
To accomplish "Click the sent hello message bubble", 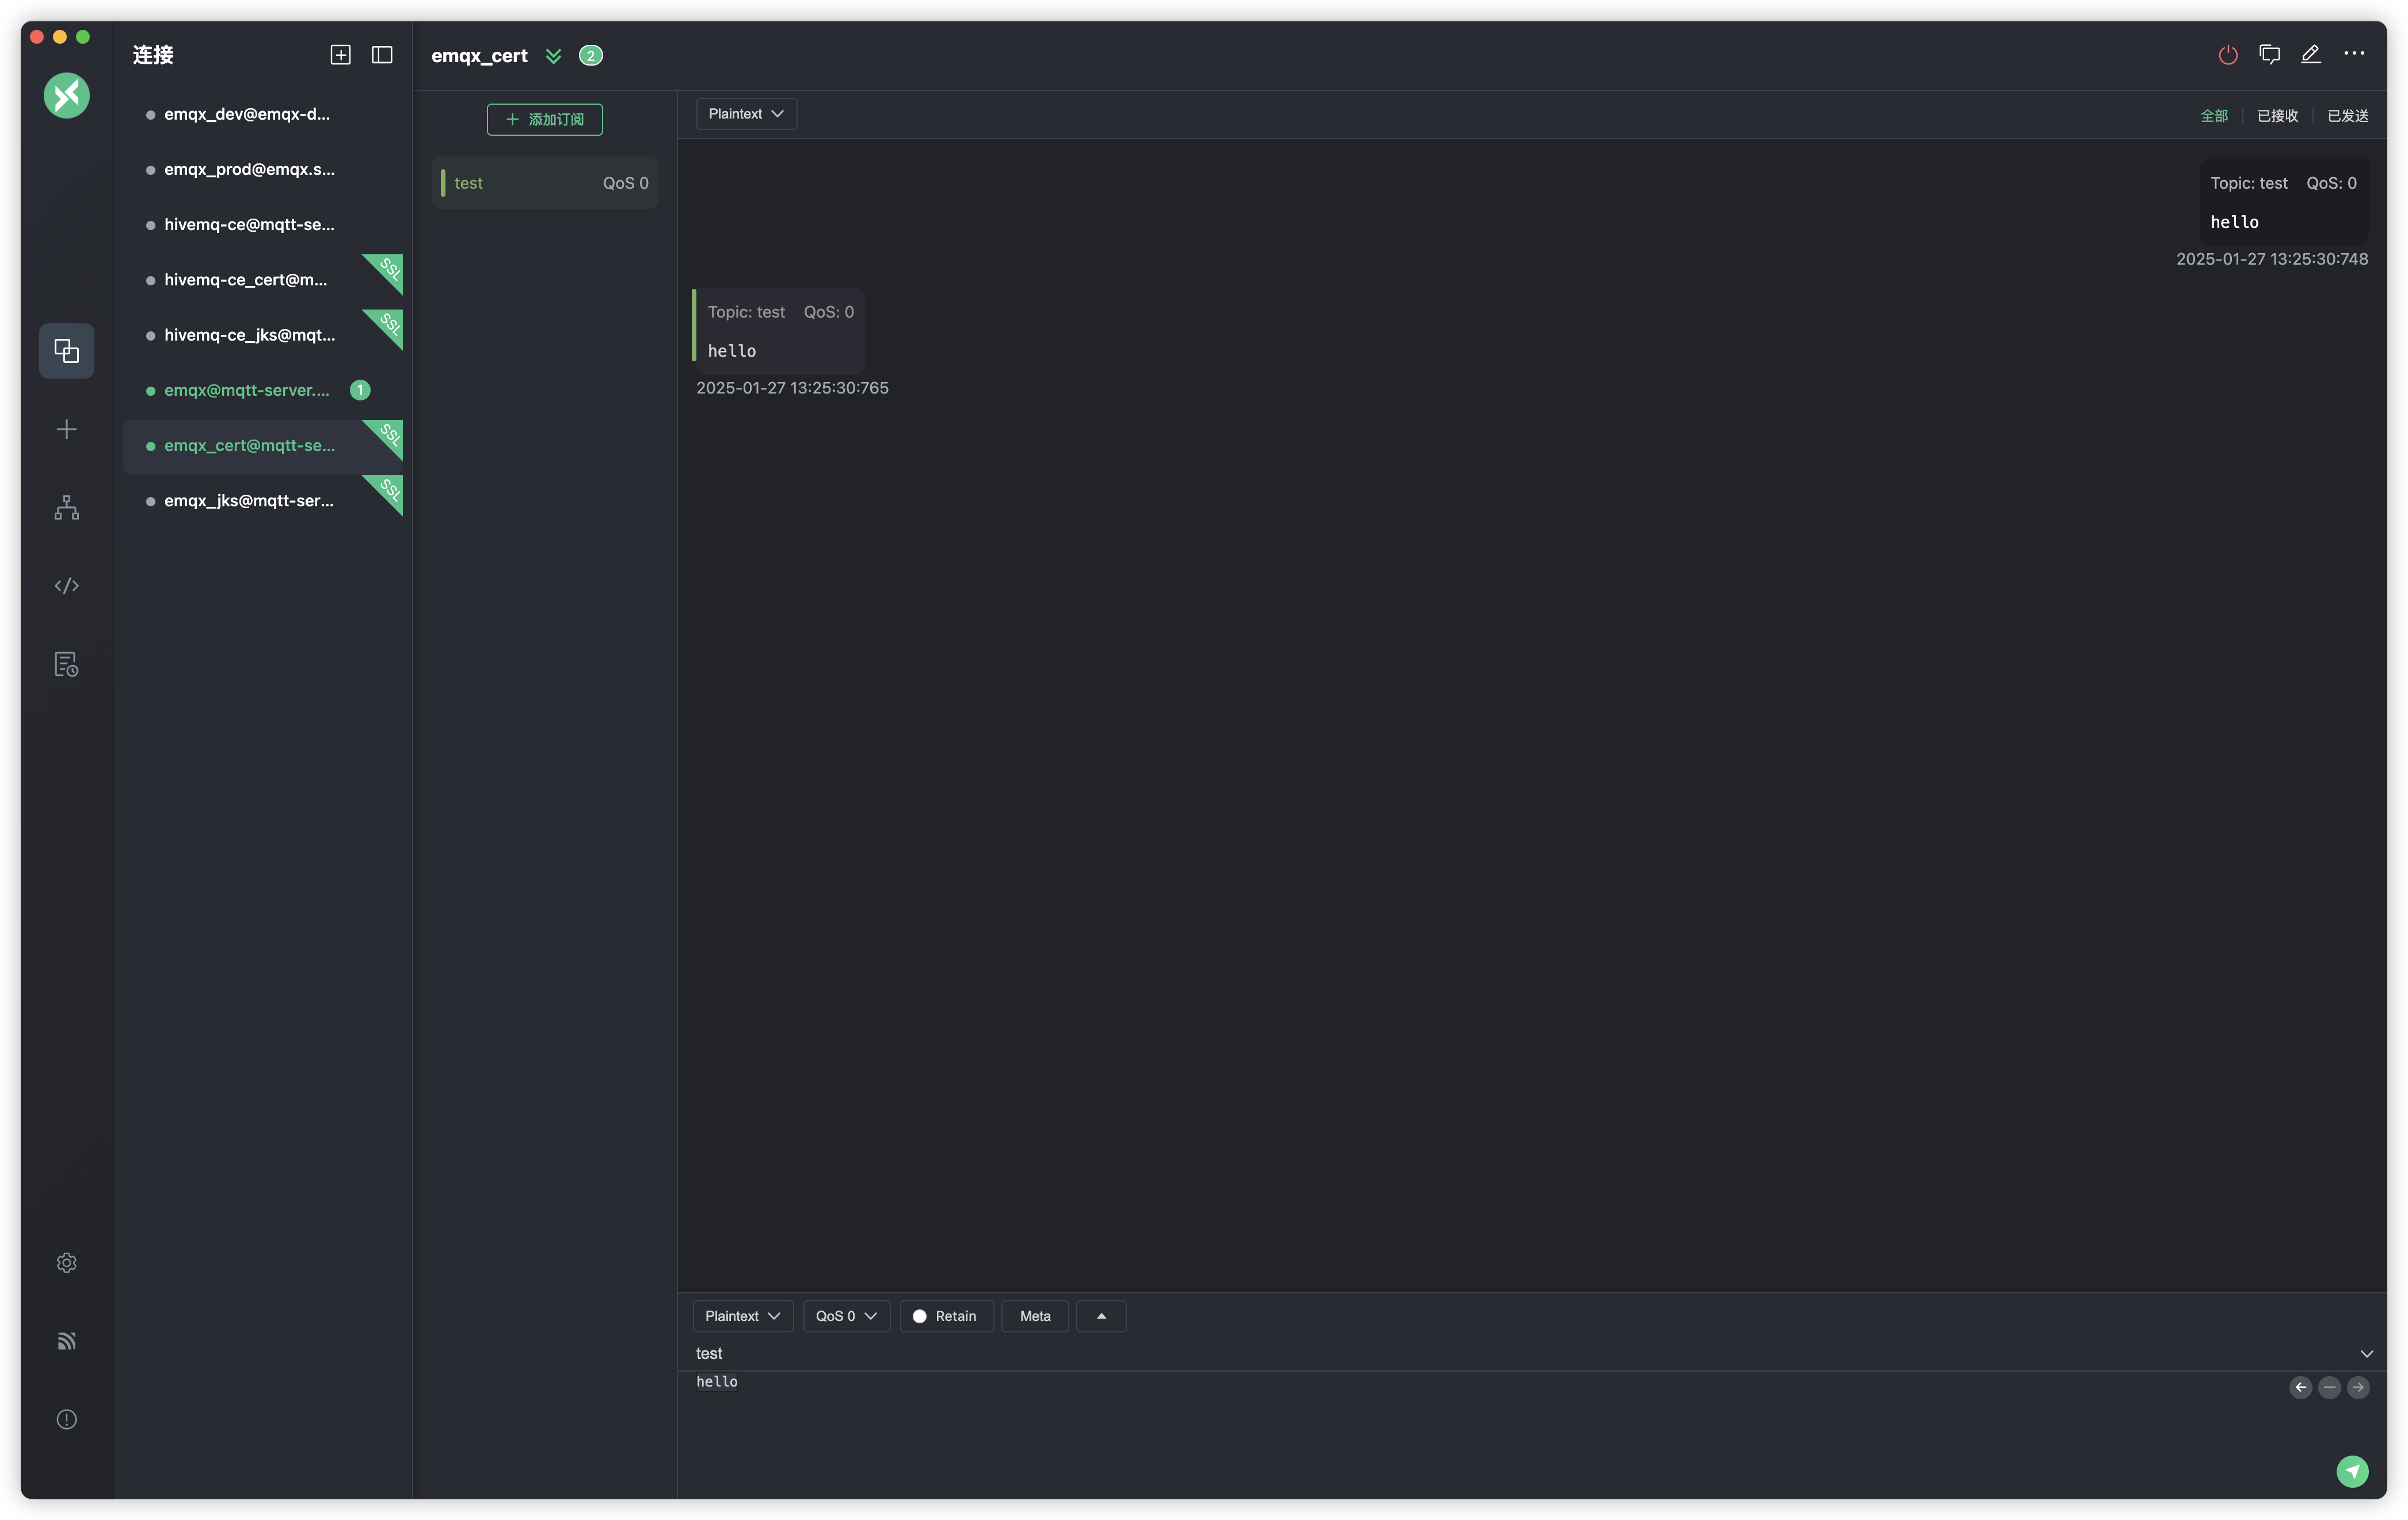I will [x=2284, y=202].
